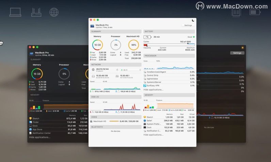Click the System Preferences icon in the memory list
This screenshot has height=162, width=271.
tap(145, 124)
